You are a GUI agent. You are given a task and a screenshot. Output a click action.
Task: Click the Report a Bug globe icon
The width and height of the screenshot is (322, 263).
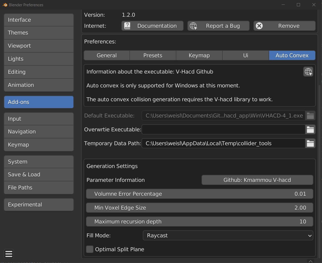[x=193, y=26]
